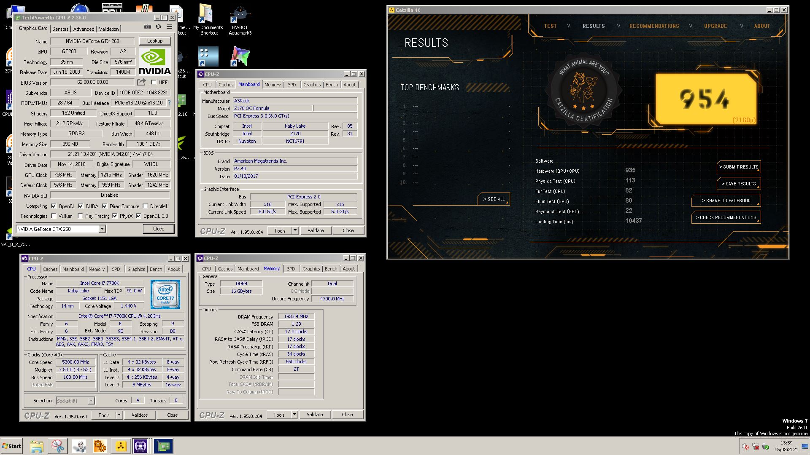Click SUBMIT RESULTS in Catzilla
This screenshot has width=810, height=455.
739,167
